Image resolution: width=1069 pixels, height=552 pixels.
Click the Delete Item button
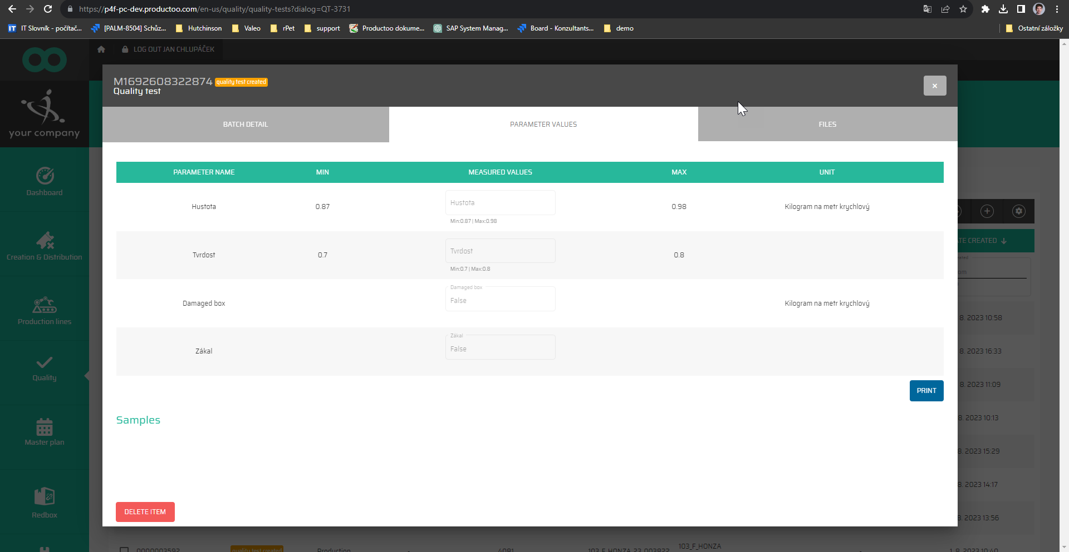point(145,512)
